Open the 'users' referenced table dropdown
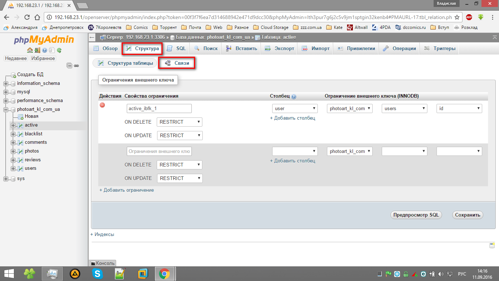This screenshot has width=499, height=281. pyautogui.click(x=404, y=109)
